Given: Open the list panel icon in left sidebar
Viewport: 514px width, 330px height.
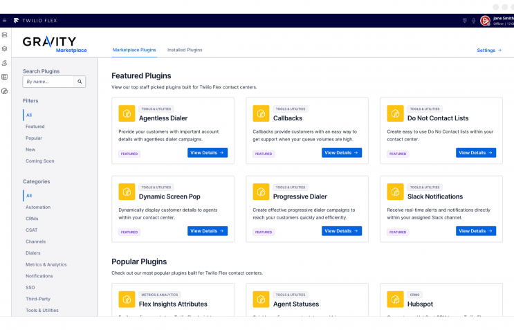Looking at the screenshot, I should pyautogui.click(x=5, y=77).
